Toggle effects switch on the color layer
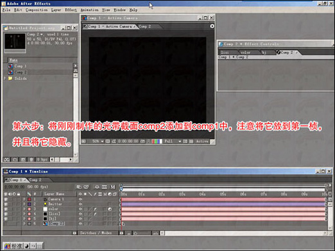335x251 pixels. 95,209
